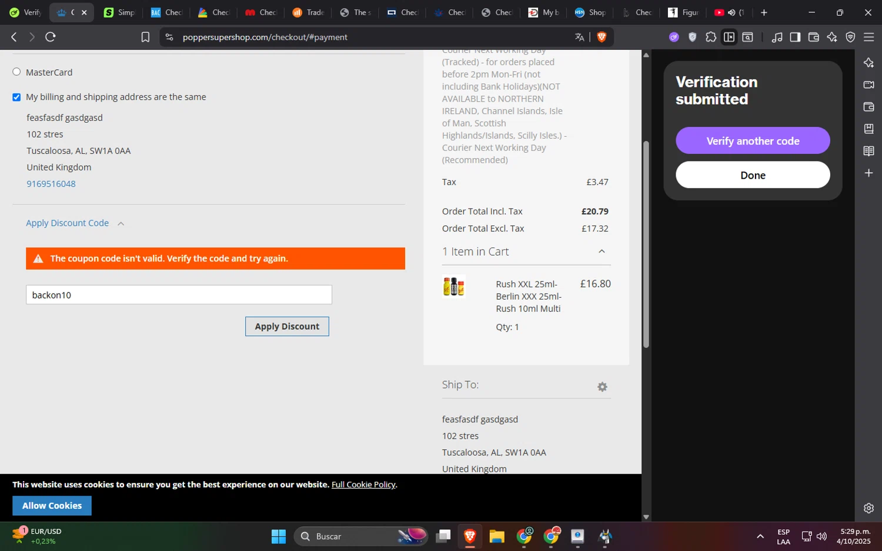Add an item to the sidebar

[868, 173]
